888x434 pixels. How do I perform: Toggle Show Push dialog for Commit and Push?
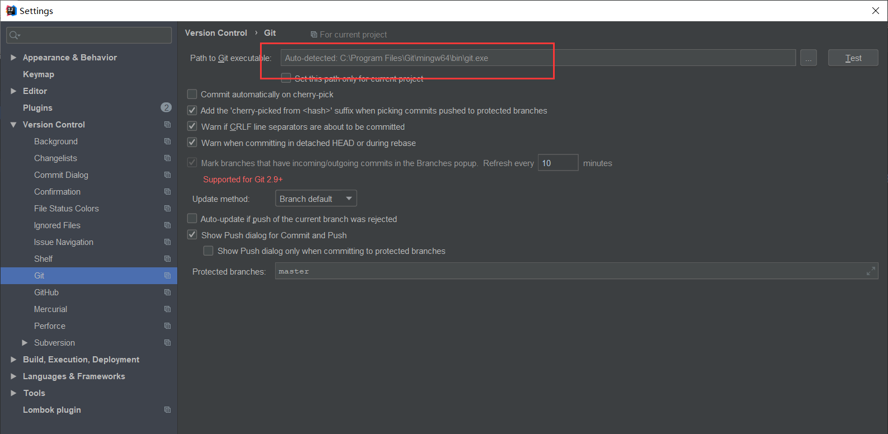click(x=192, y=235)
